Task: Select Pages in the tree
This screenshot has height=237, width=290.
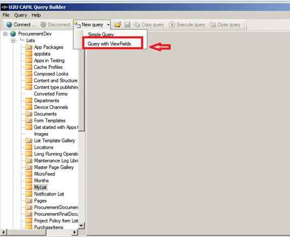Action: click(40, 201)
